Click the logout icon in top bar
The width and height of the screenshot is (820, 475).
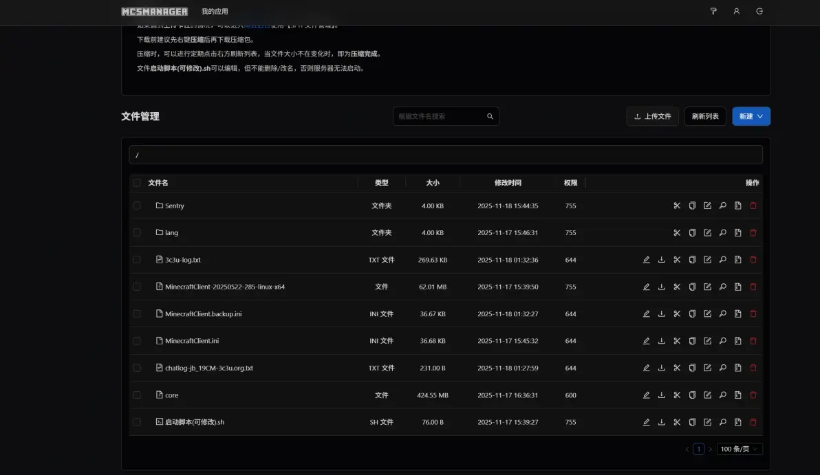pos(759,12)
